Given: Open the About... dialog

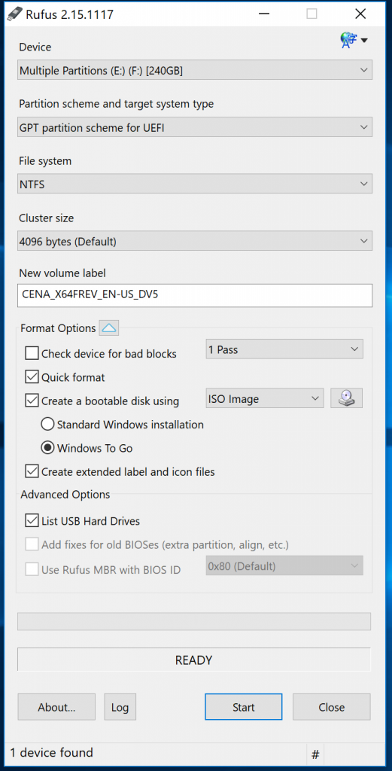Looking at the screenshot, I should point(56,707).
